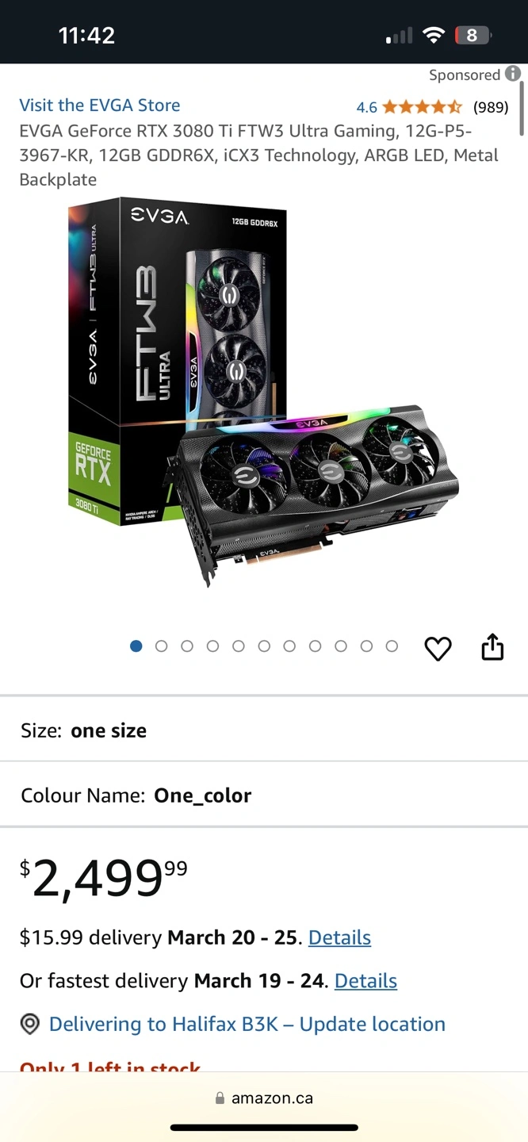Select the sixth image carousel dot
Screen dimensions: 528x1142
click(264, 646)
